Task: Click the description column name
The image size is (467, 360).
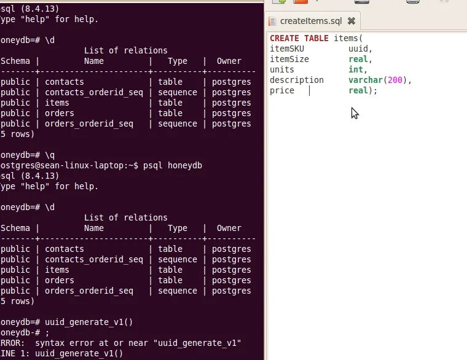Action: (297, 80)
